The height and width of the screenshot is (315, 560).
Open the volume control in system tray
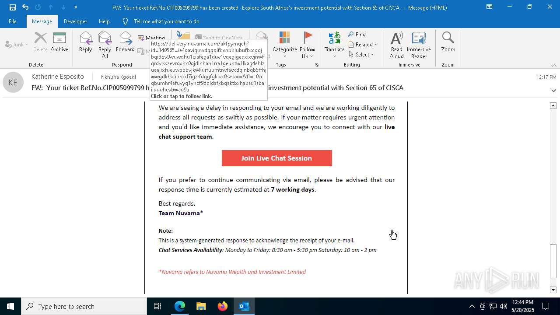click(x=503, y=306)
